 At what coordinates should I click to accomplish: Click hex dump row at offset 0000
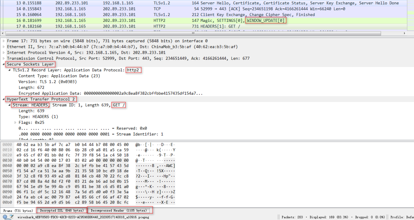89,145
